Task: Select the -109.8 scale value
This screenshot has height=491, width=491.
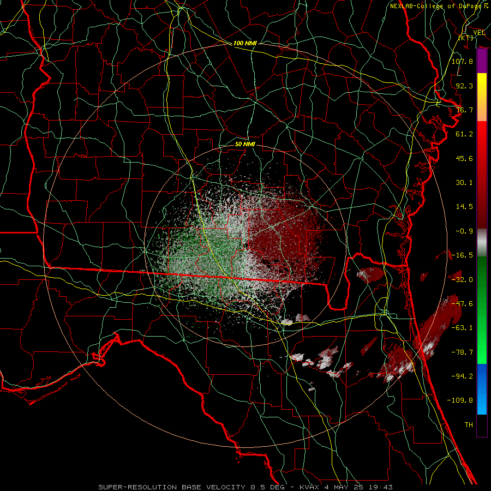Action: pos(460,400)
